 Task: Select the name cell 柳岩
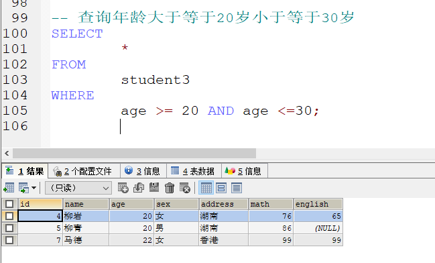[x=86, y=216]
